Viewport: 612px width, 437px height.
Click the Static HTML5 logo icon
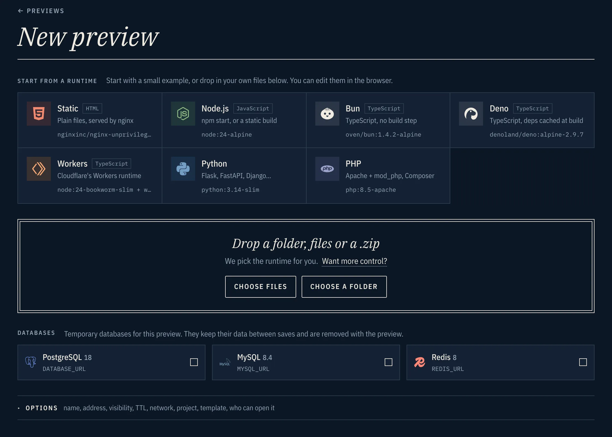[x=39, y=114]
